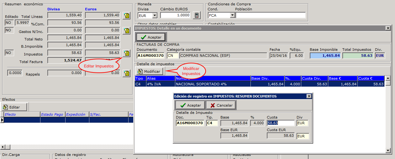Open calculator next to Cámbio EUROS
395x159 pixels.
click(197, 15)
